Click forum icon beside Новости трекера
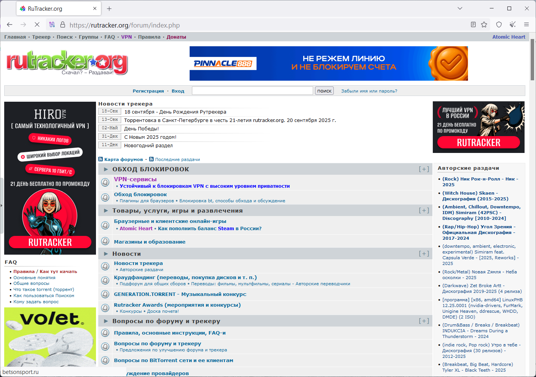 [x=105, y=266]
